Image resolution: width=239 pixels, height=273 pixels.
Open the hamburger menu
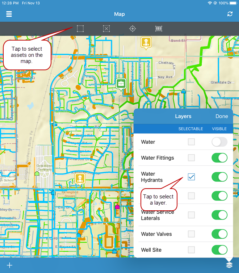pyautogui.click(x=9, y=14)
